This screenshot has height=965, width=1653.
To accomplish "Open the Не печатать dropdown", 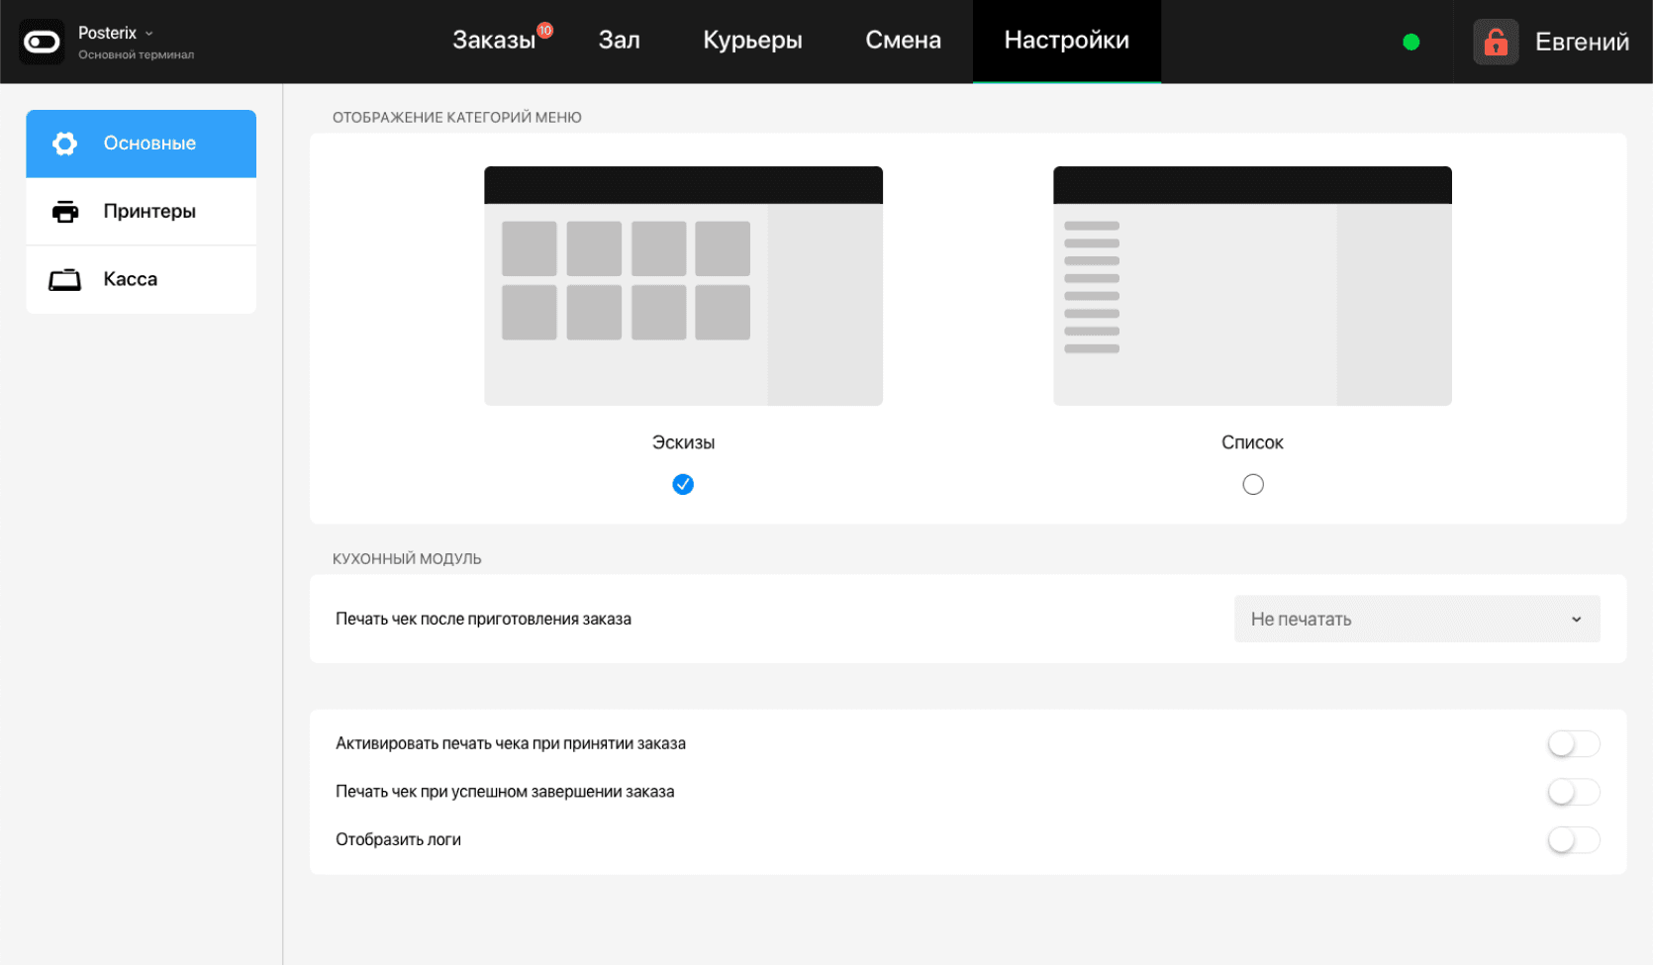I will pos(1416,619).
